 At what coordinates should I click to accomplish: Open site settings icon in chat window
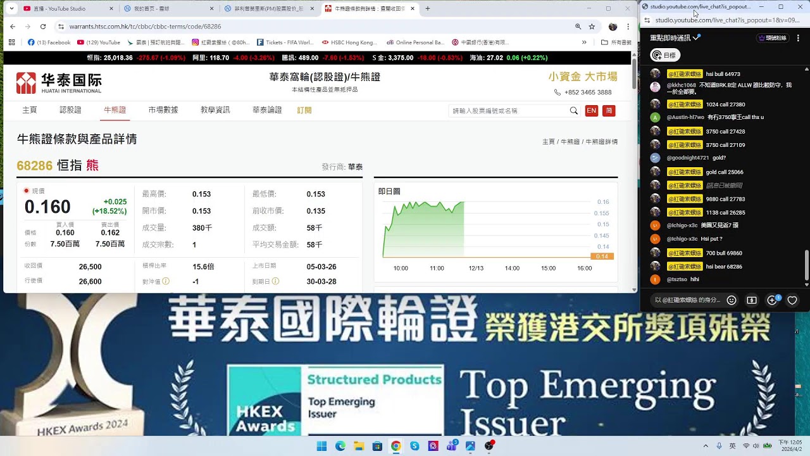pos(647,20)
